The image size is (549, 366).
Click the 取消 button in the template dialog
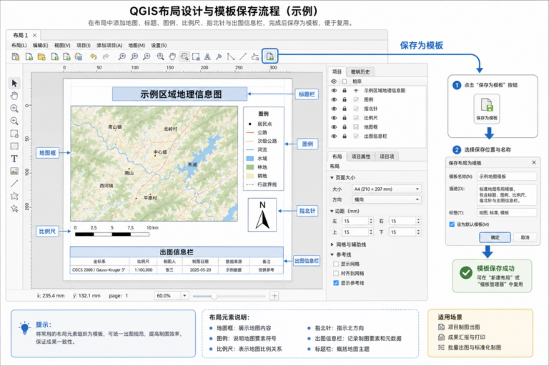click(x=525, y=237)
